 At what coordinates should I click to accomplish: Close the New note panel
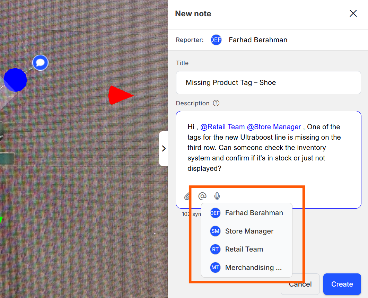click(353, 14)
